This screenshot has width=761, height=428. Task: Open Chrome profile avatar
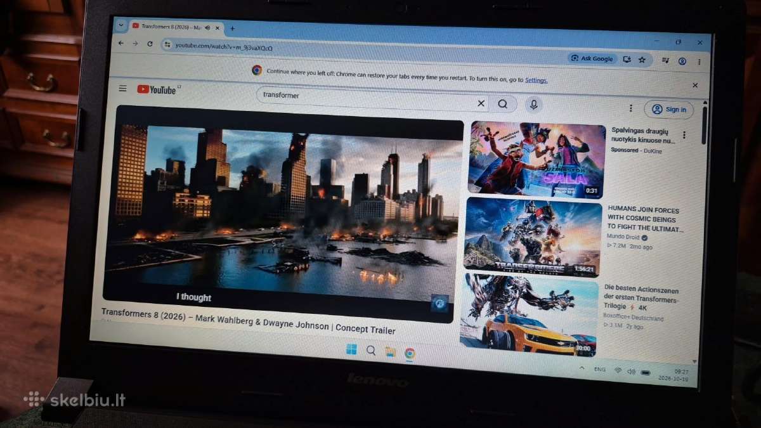(682, 62)
